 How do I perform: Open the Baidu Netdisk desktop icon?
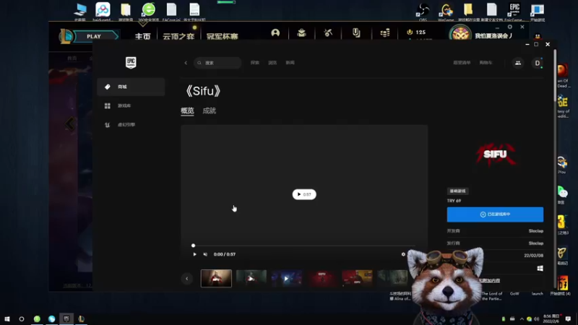point(103,11)
